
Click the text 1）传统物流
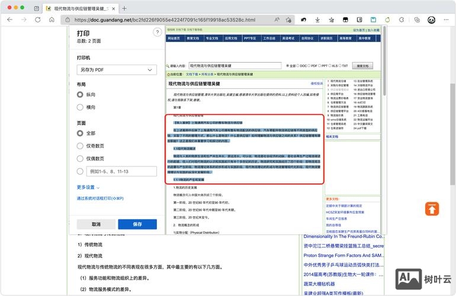point(90,244)
